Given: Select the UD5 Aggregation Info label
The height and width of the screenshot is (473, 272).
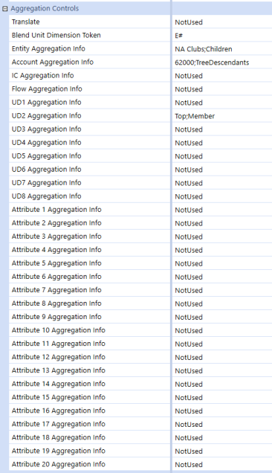Looking at the screenshot, I should click(46, 156).
